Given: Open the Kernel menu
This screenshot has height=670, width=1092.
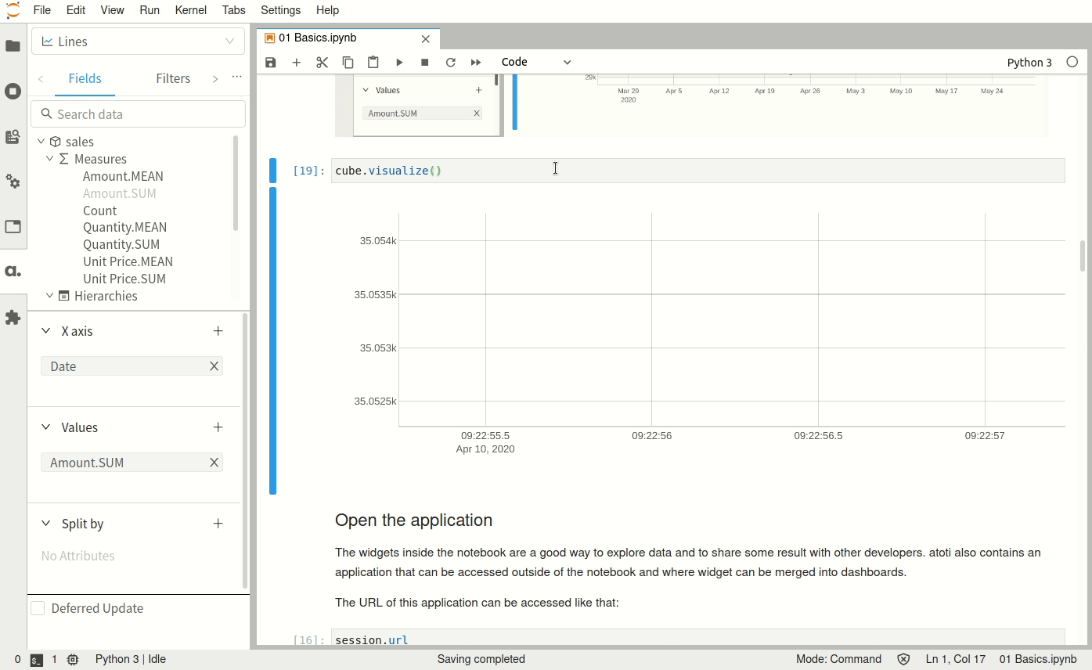Looking at the screenshot, I should 191,10.
